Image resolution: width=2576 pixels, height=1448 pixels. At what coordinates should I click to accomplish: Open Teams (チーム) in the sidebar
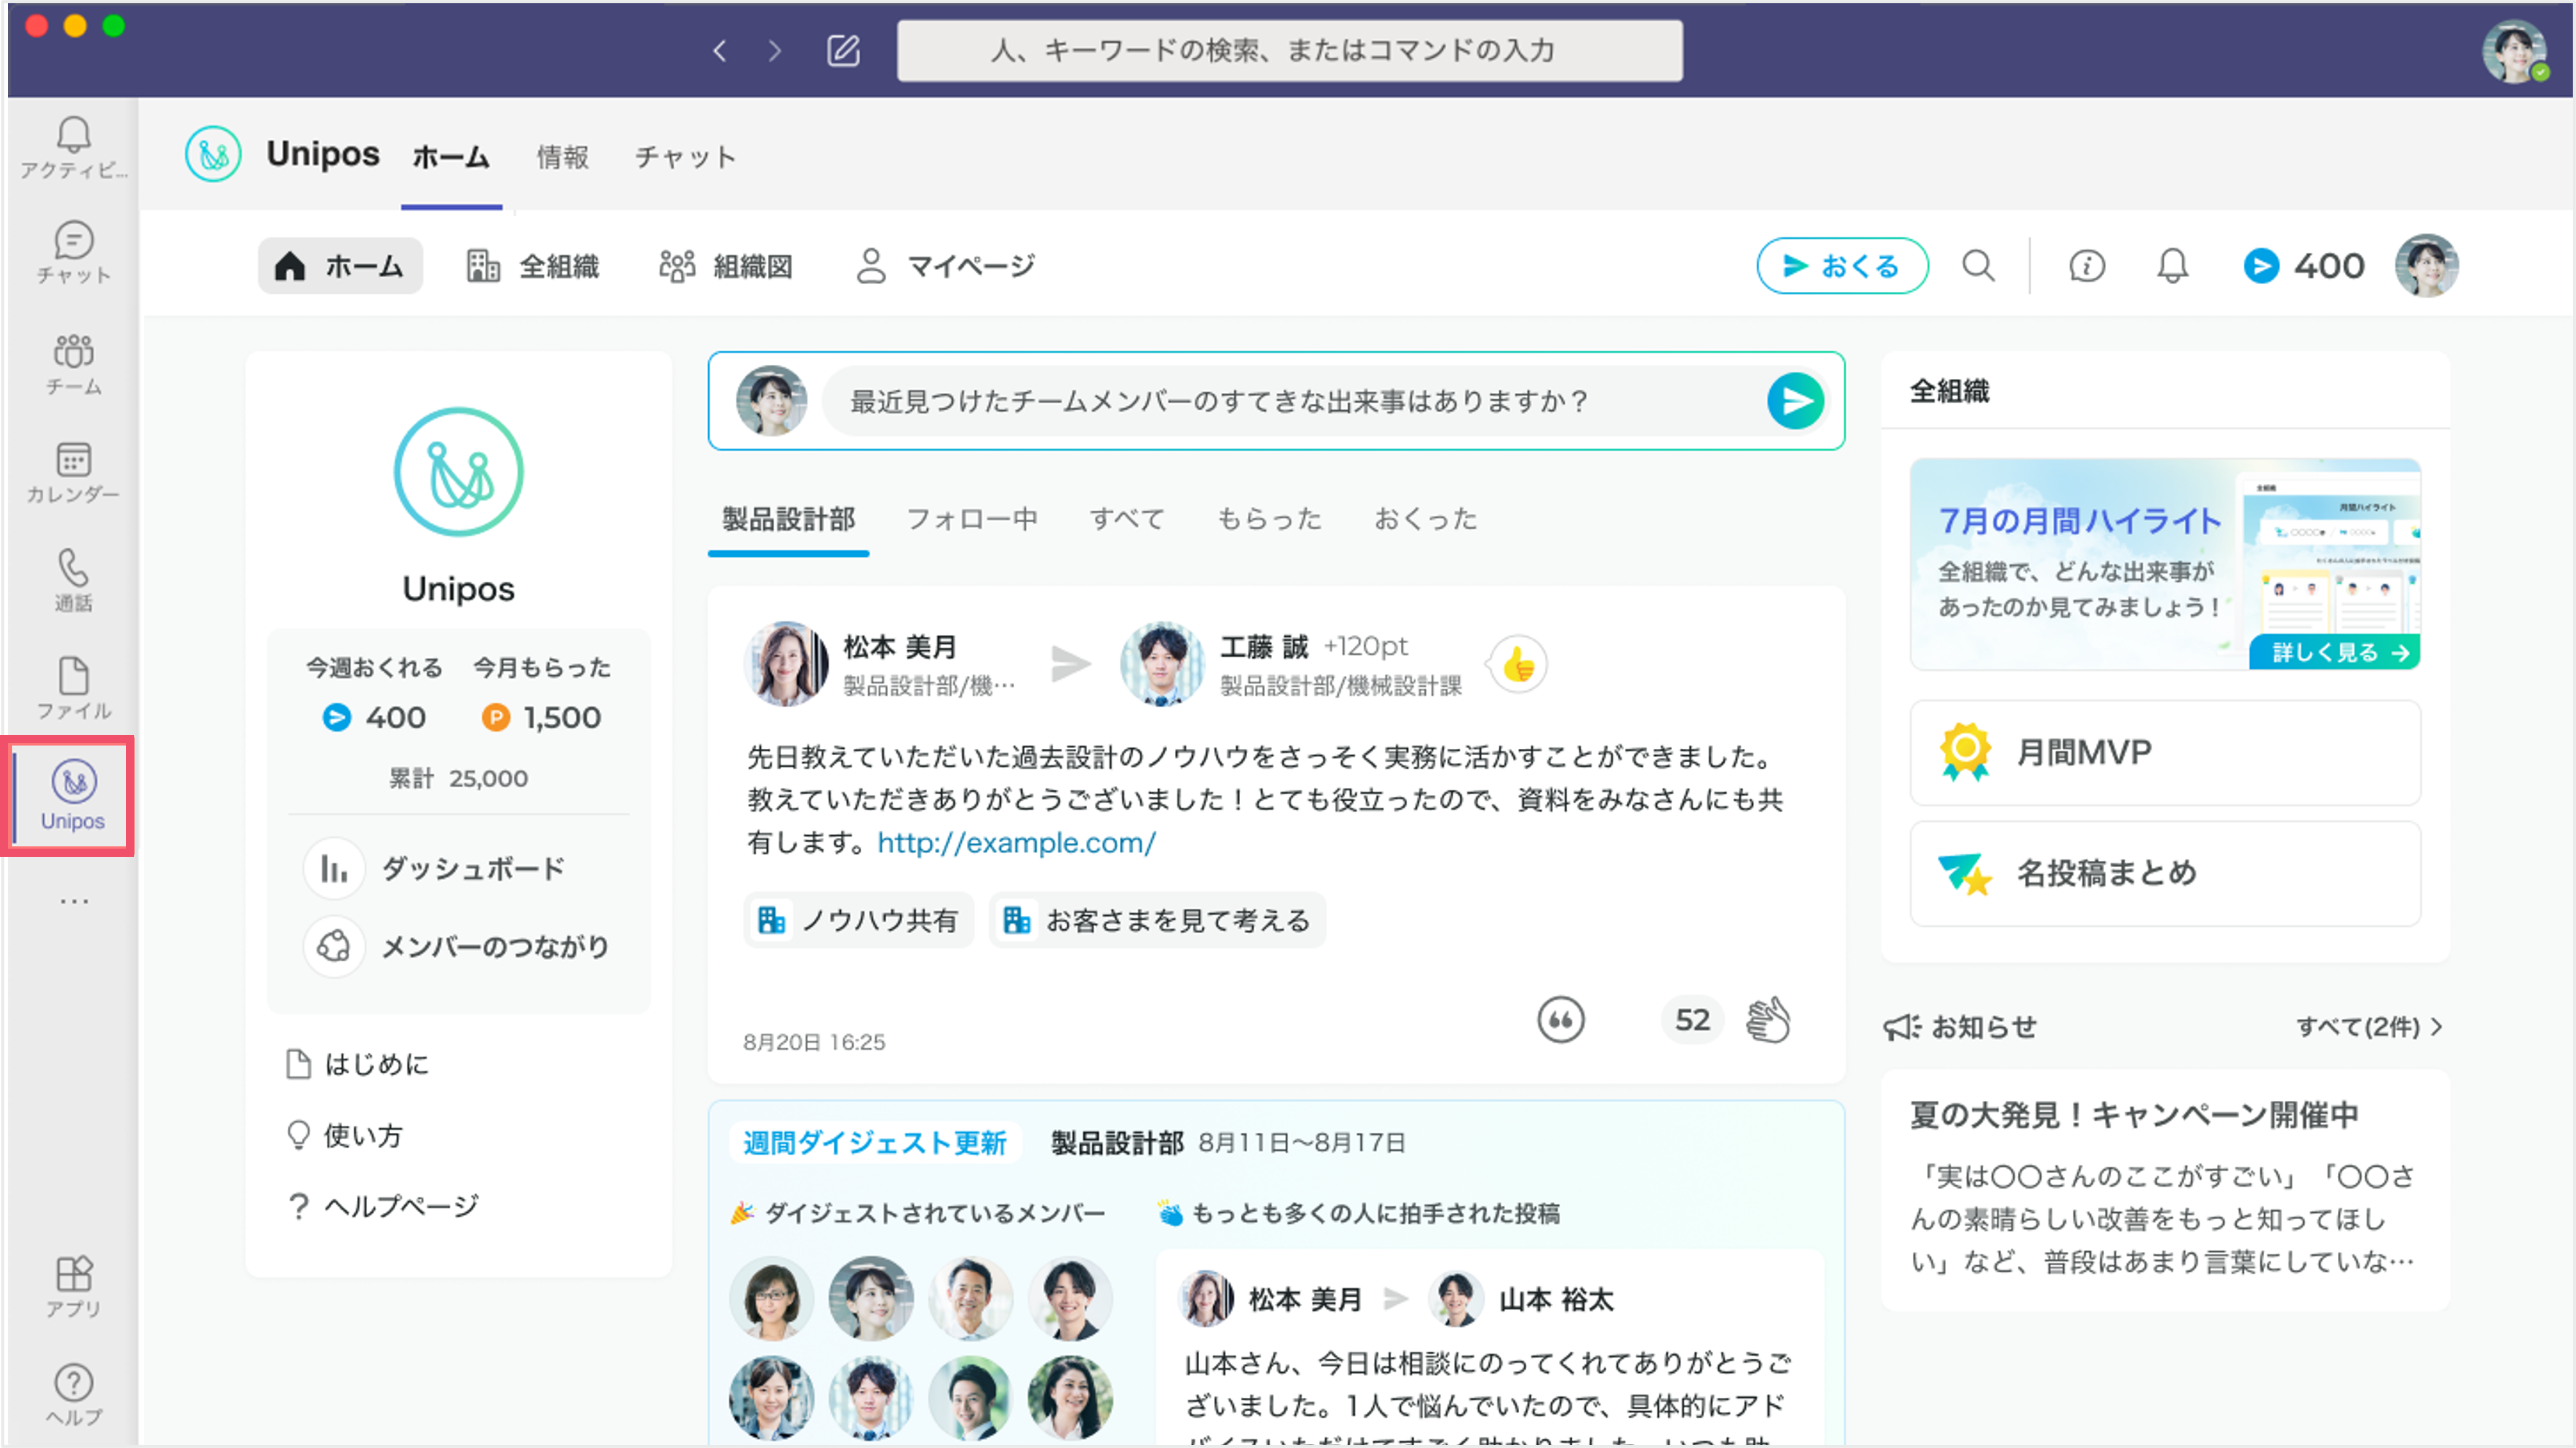pyautogui.click(x=73, y=364)
